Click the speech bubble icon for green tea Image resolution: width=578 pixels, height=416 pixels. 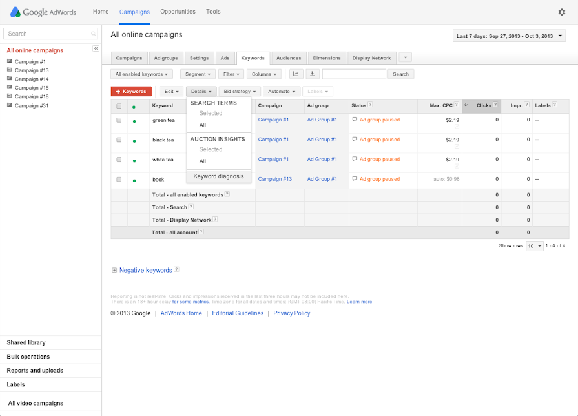(x=355, y=120)
